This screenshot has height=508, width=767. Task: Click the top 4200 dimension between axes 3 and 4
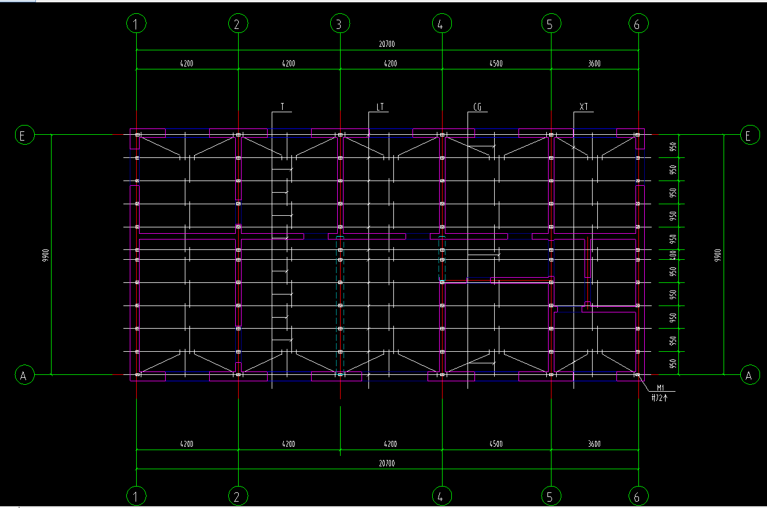point(390,64)
